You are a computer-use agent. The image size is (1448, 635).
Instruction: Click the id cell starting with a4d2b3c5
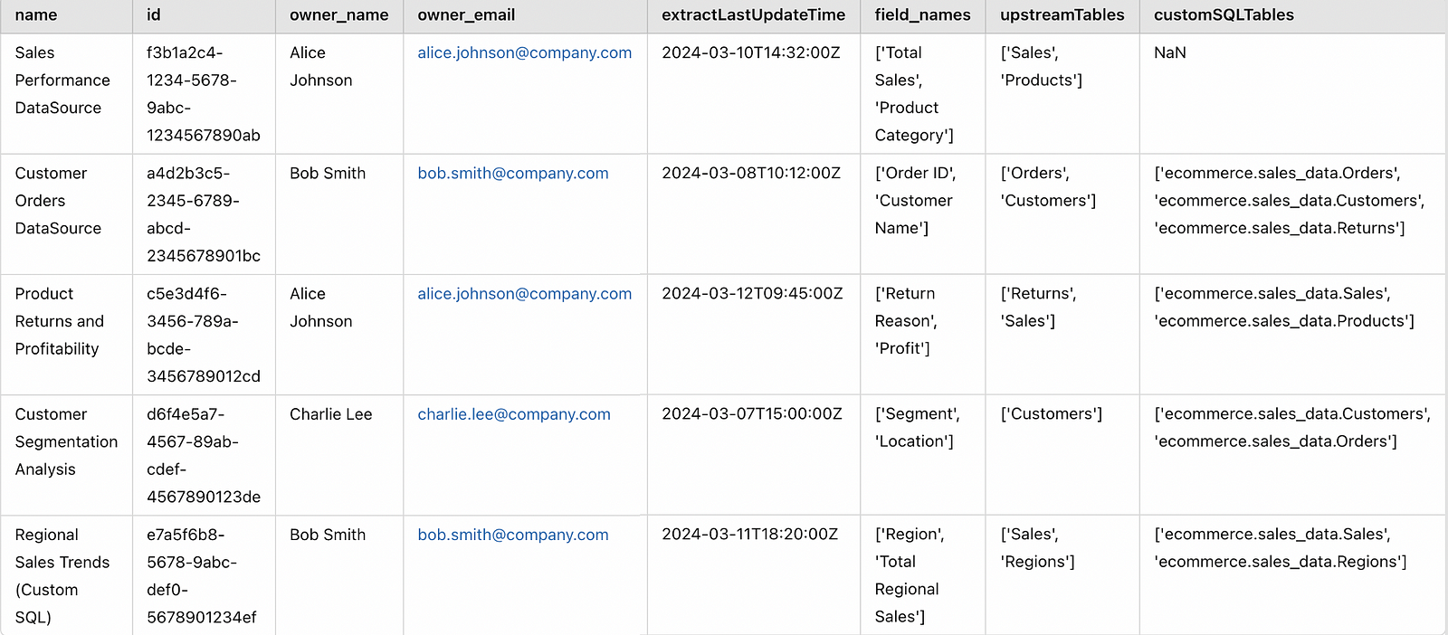203,214
